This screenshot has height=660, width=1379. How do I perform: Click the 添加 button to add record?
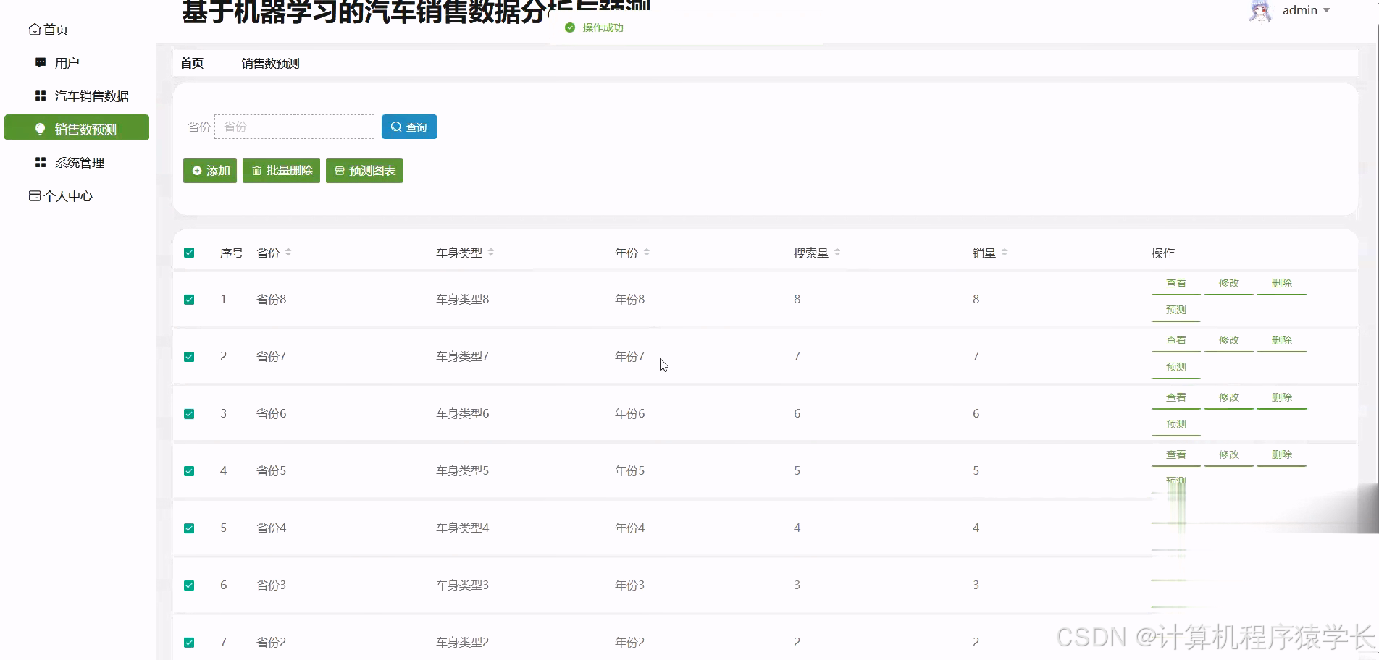(210, 171)
